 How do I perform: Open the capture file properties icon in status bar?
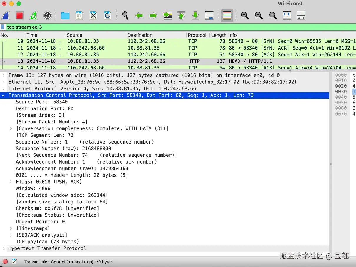[14, 261]
